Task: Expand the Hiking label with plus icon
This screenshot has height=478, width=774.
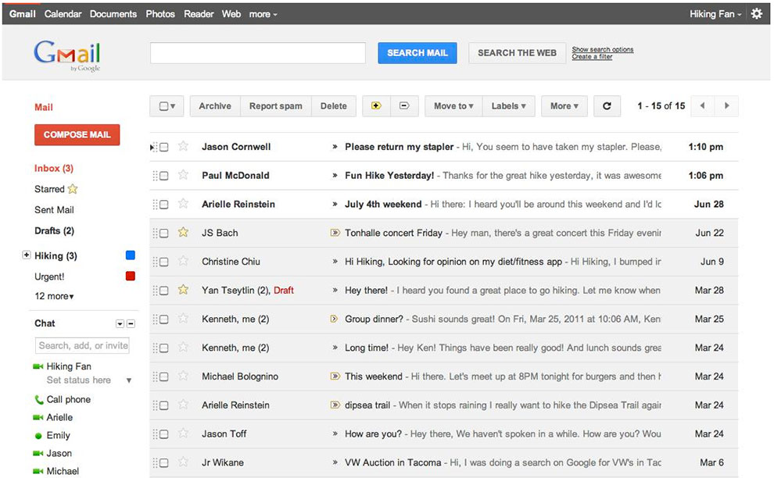Action: (x=26, y=255)
